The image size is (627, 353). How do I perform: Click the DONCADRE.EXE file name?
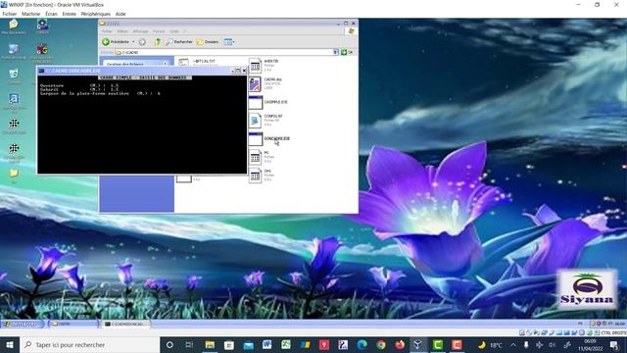point(276,138)
